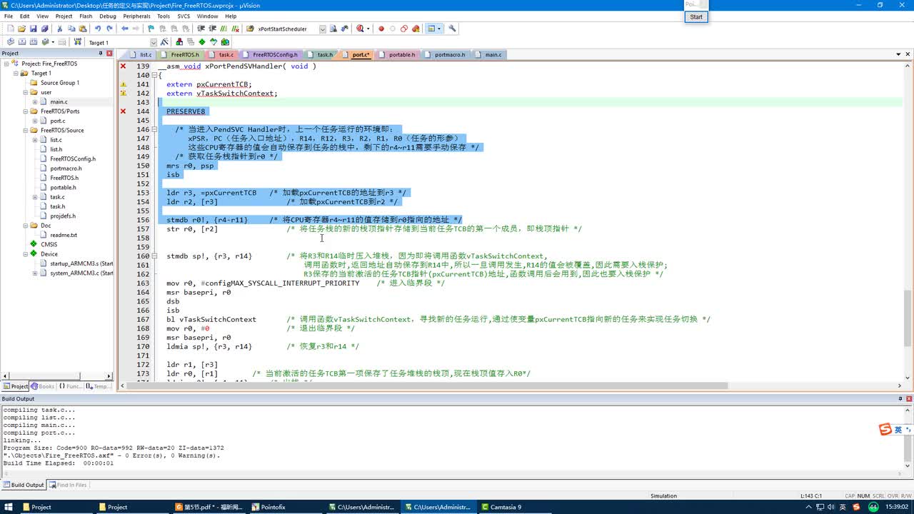Switch to the FreeRTOSConfig.h editor tab
914x514 pixels.
[x=271, y=54]
